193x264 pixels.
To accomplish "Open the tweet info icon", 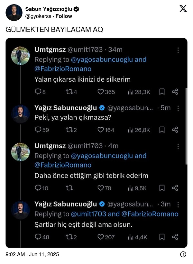I will 183,254.
